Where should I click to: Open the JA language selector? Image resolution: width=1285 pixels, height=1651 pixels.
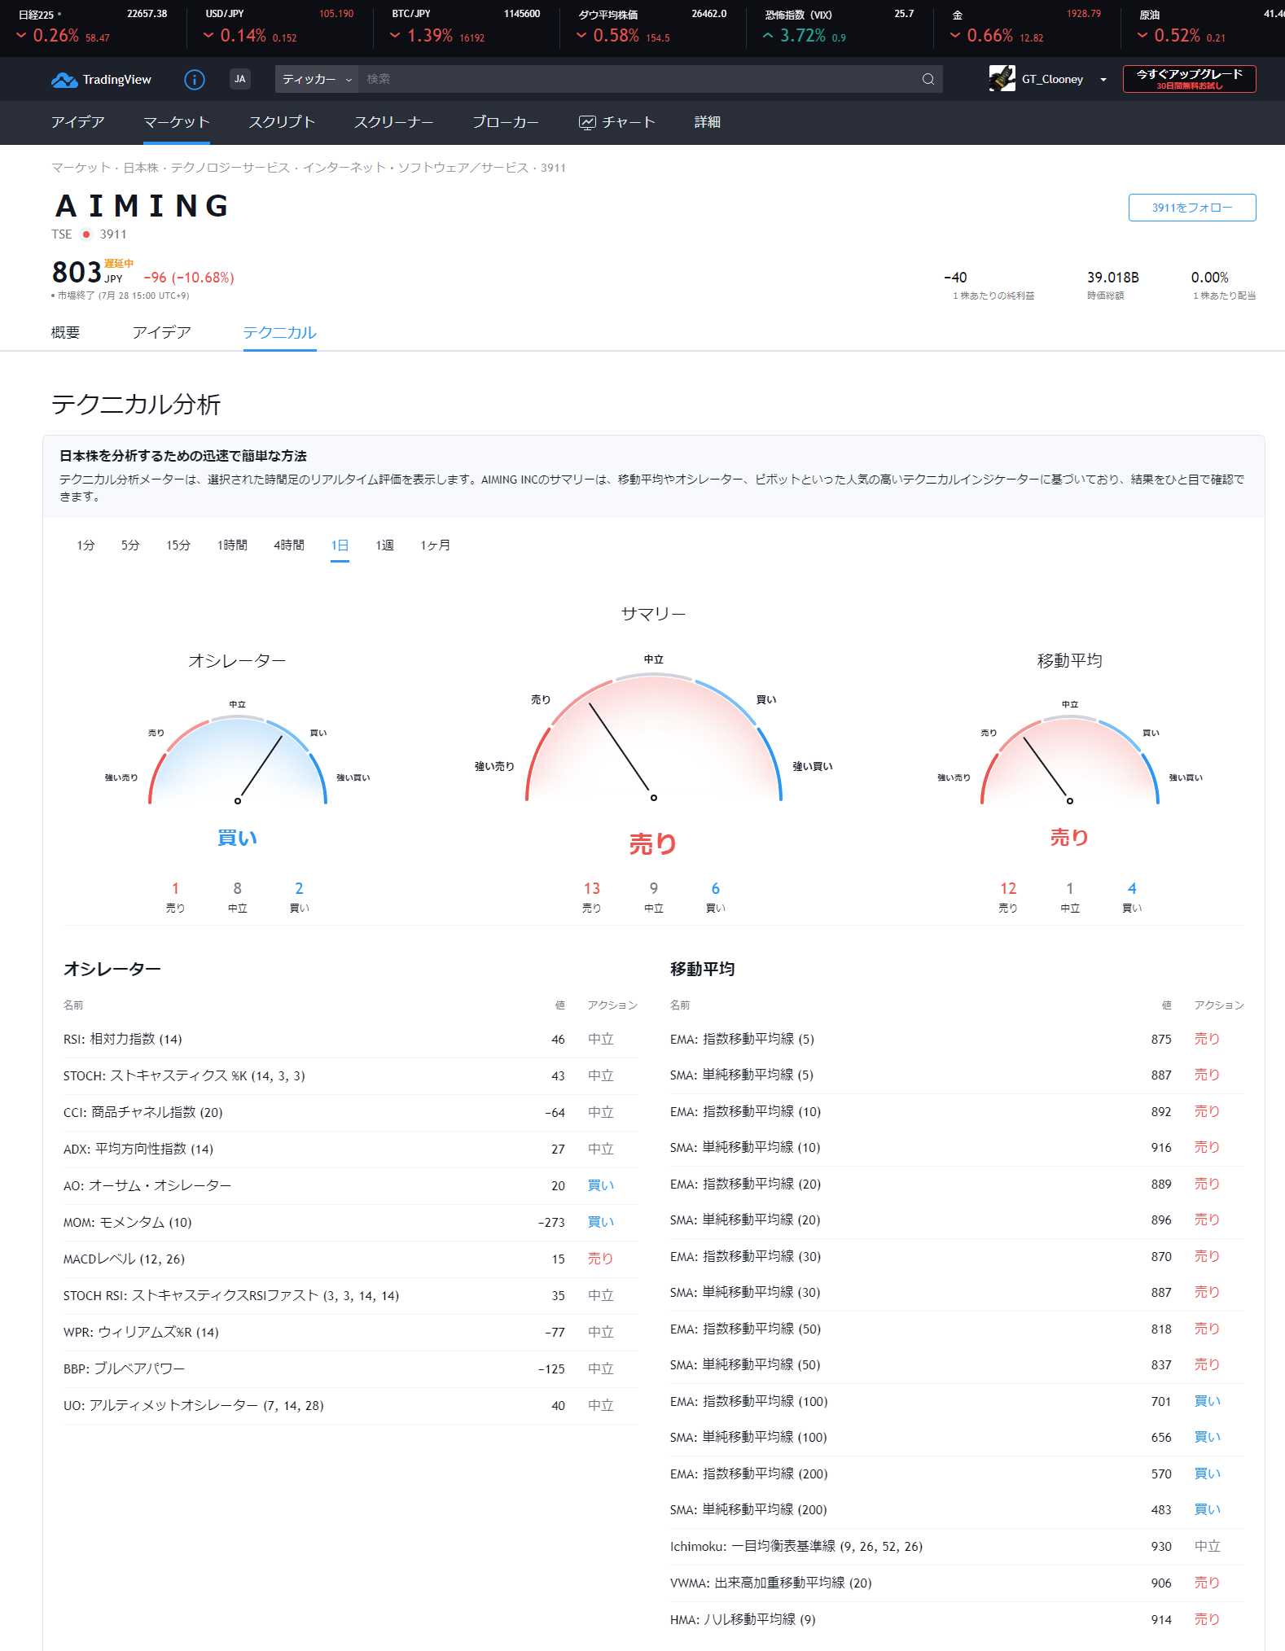point(240,79)
